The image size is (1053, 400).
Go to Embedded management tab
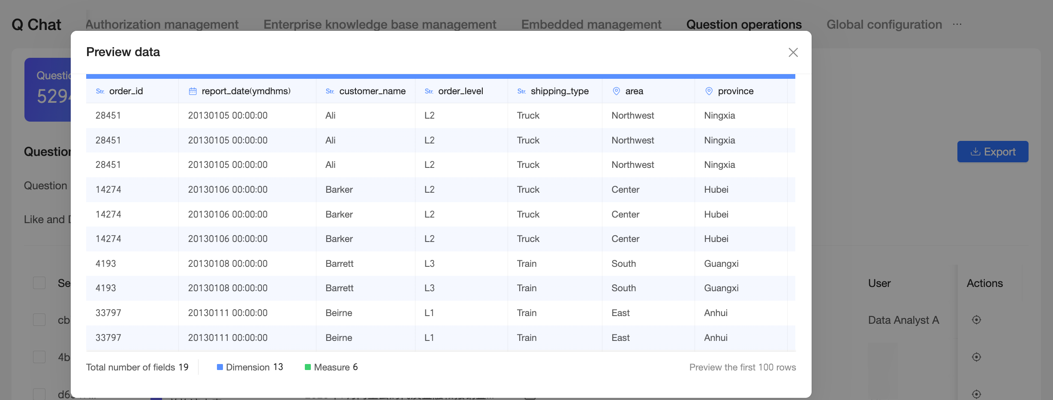pyautogui.click(x=591, y=24)
